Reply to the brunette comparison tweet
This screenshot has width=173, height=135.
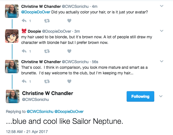(24, 81)
